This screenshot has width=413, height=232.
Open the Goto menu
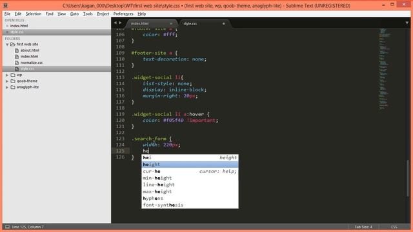pyautogui.click(x=74, y=14)
